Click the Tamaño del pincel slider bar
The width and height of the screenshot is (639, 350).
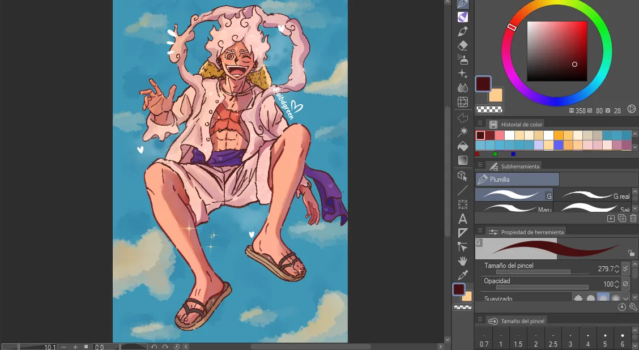tap(542, 272)
